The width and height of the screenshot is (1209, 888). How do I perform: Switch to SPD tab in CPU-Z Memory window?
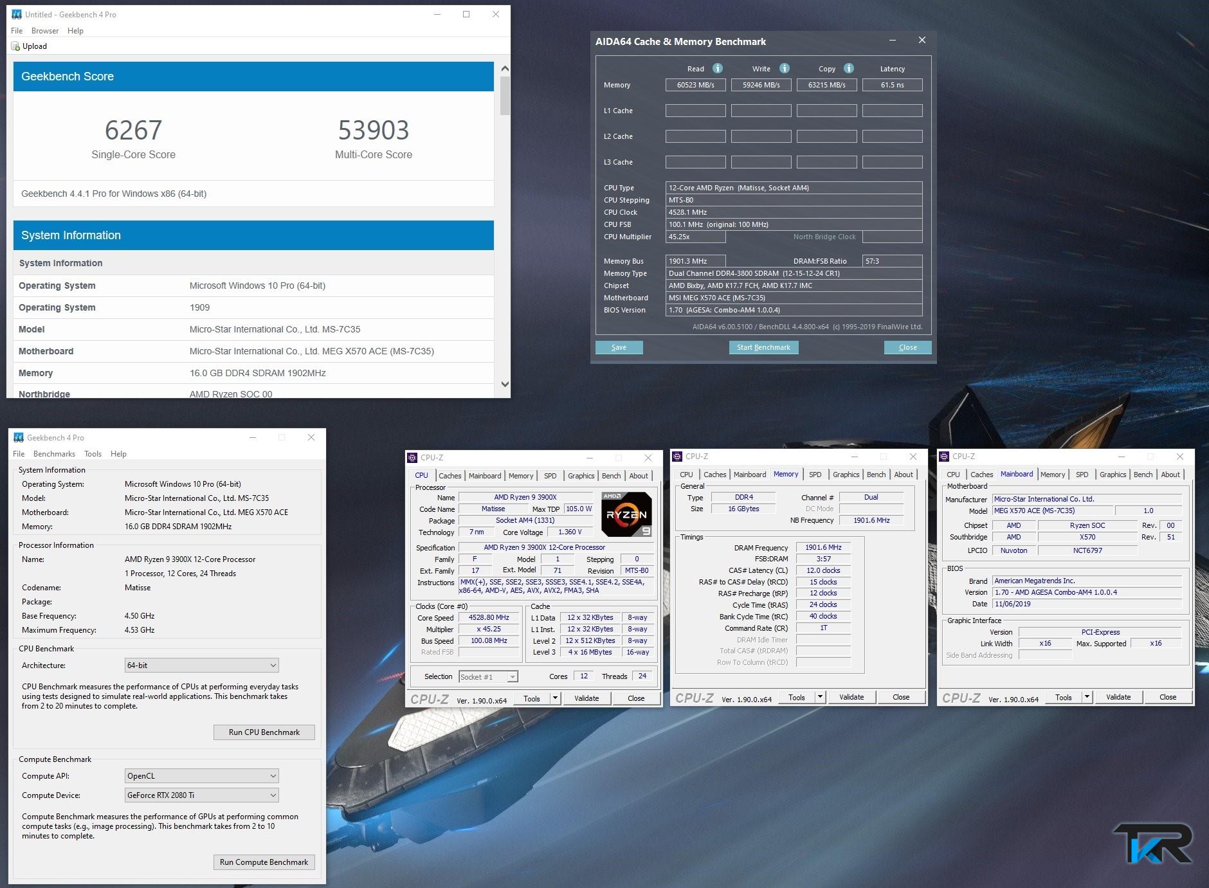(x=815, y=475)
